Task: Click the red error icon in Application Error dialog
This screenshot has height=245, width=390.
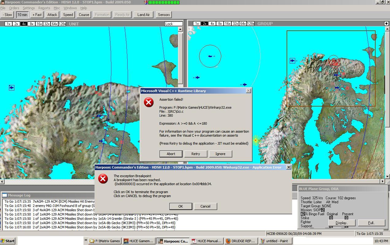Action: tap(103, 179)
